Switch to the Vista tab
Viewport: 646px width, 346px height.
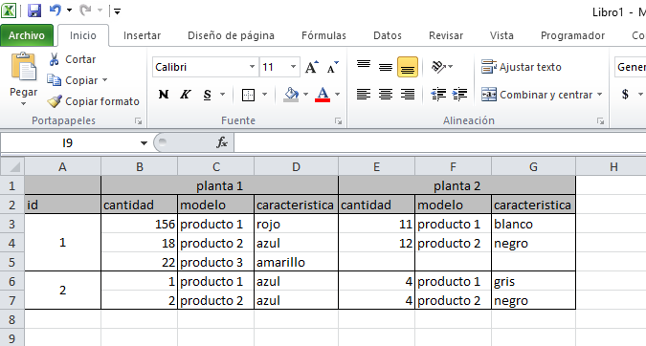501,35
